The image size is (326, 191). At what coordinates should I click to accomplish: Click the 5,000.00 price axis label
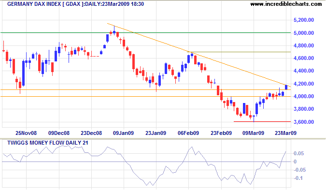(x=304, y=33)
